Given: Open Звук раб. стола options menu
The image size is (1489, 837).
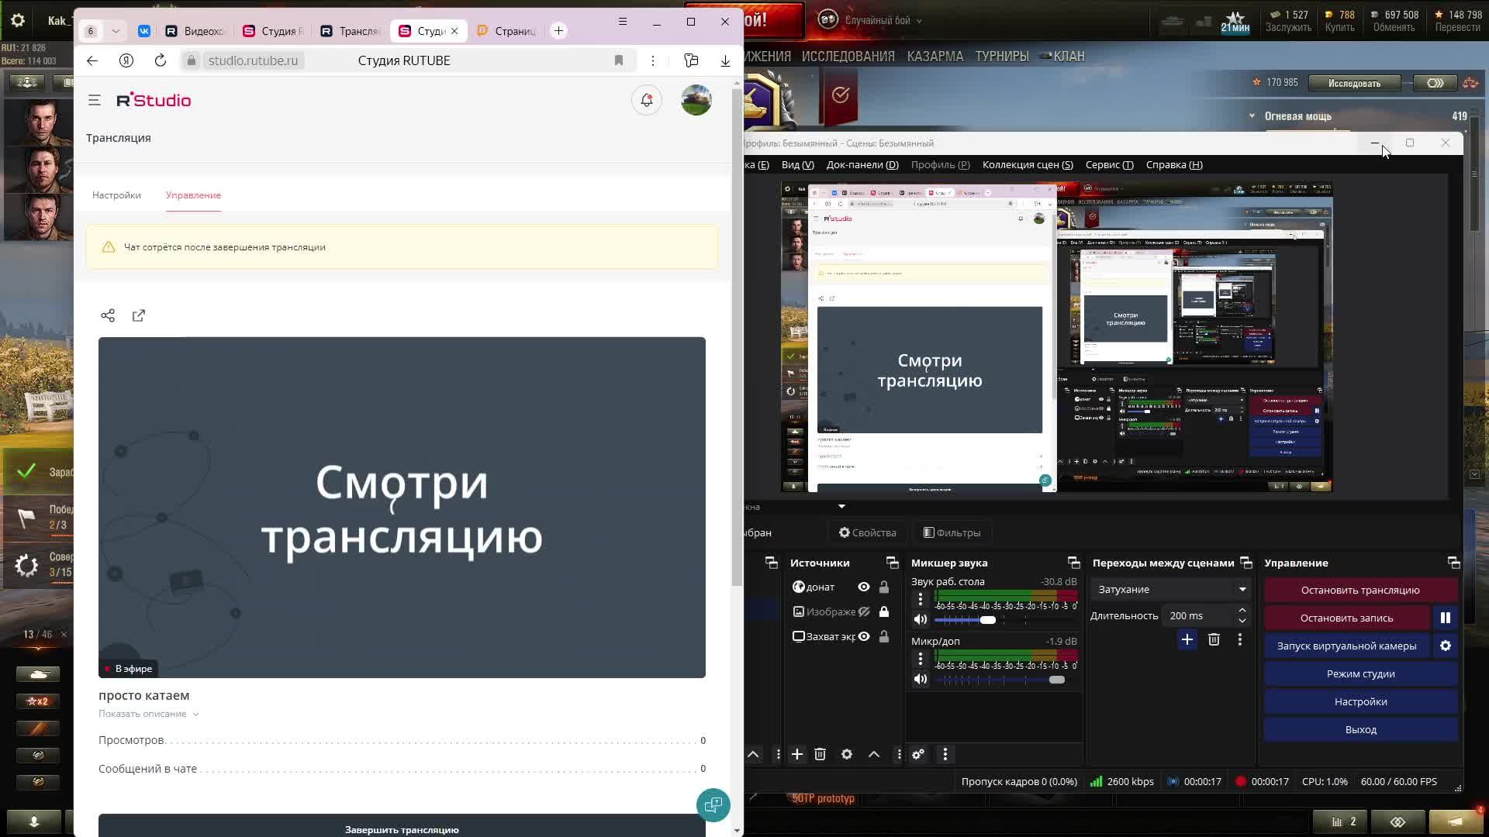Looking at the screenshot, I should point(921,599).
